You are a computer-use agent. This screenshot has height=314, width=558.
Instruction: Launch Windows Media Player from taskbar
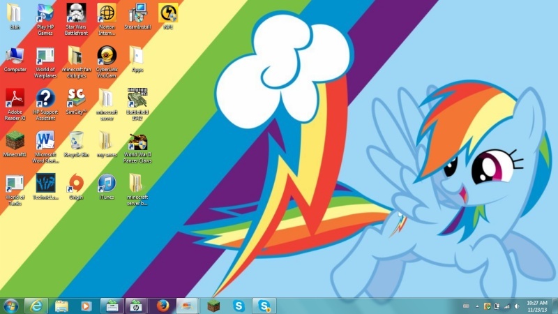(86, 306)
